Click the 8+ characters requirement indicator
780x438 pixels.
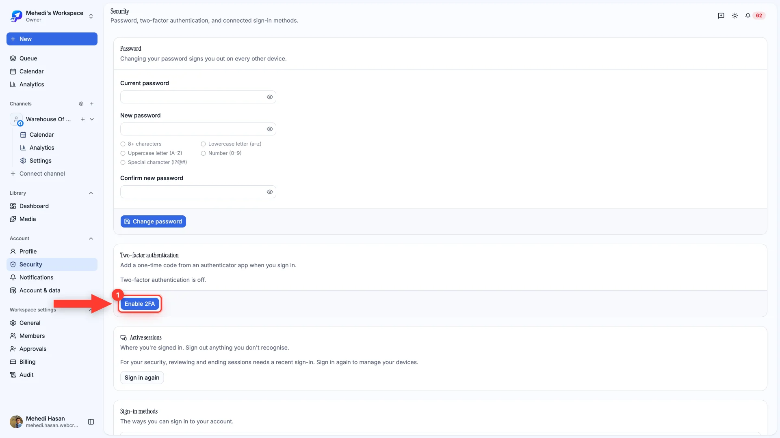pos(123,144)
